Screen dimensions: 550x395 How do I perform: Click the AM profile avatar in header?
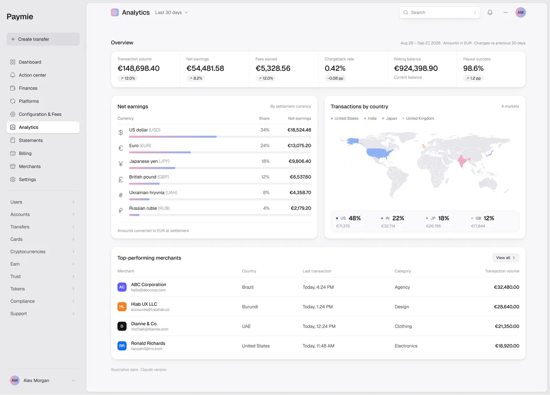point(521,13)
